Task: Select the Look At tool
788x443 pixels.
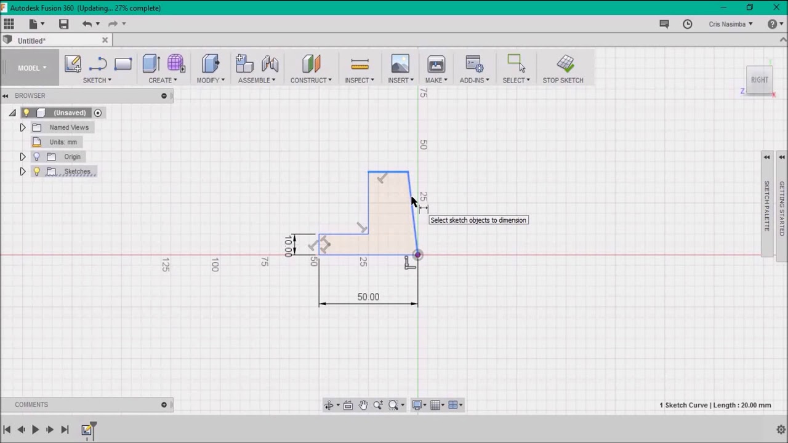Action: 348,405
